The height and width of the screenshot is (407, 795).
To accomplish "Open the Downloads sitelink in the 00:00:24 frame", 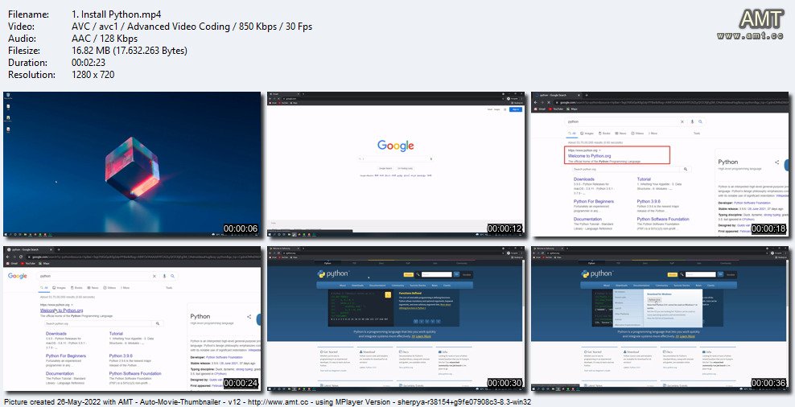I will [56, 334].
